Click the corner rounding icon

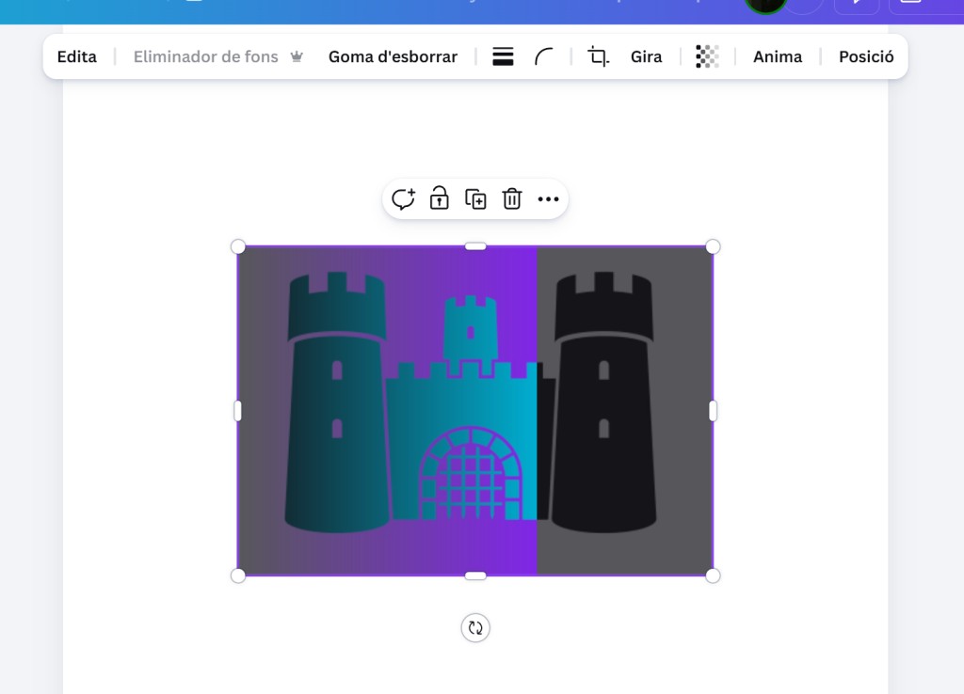click(x=544, y=57)
